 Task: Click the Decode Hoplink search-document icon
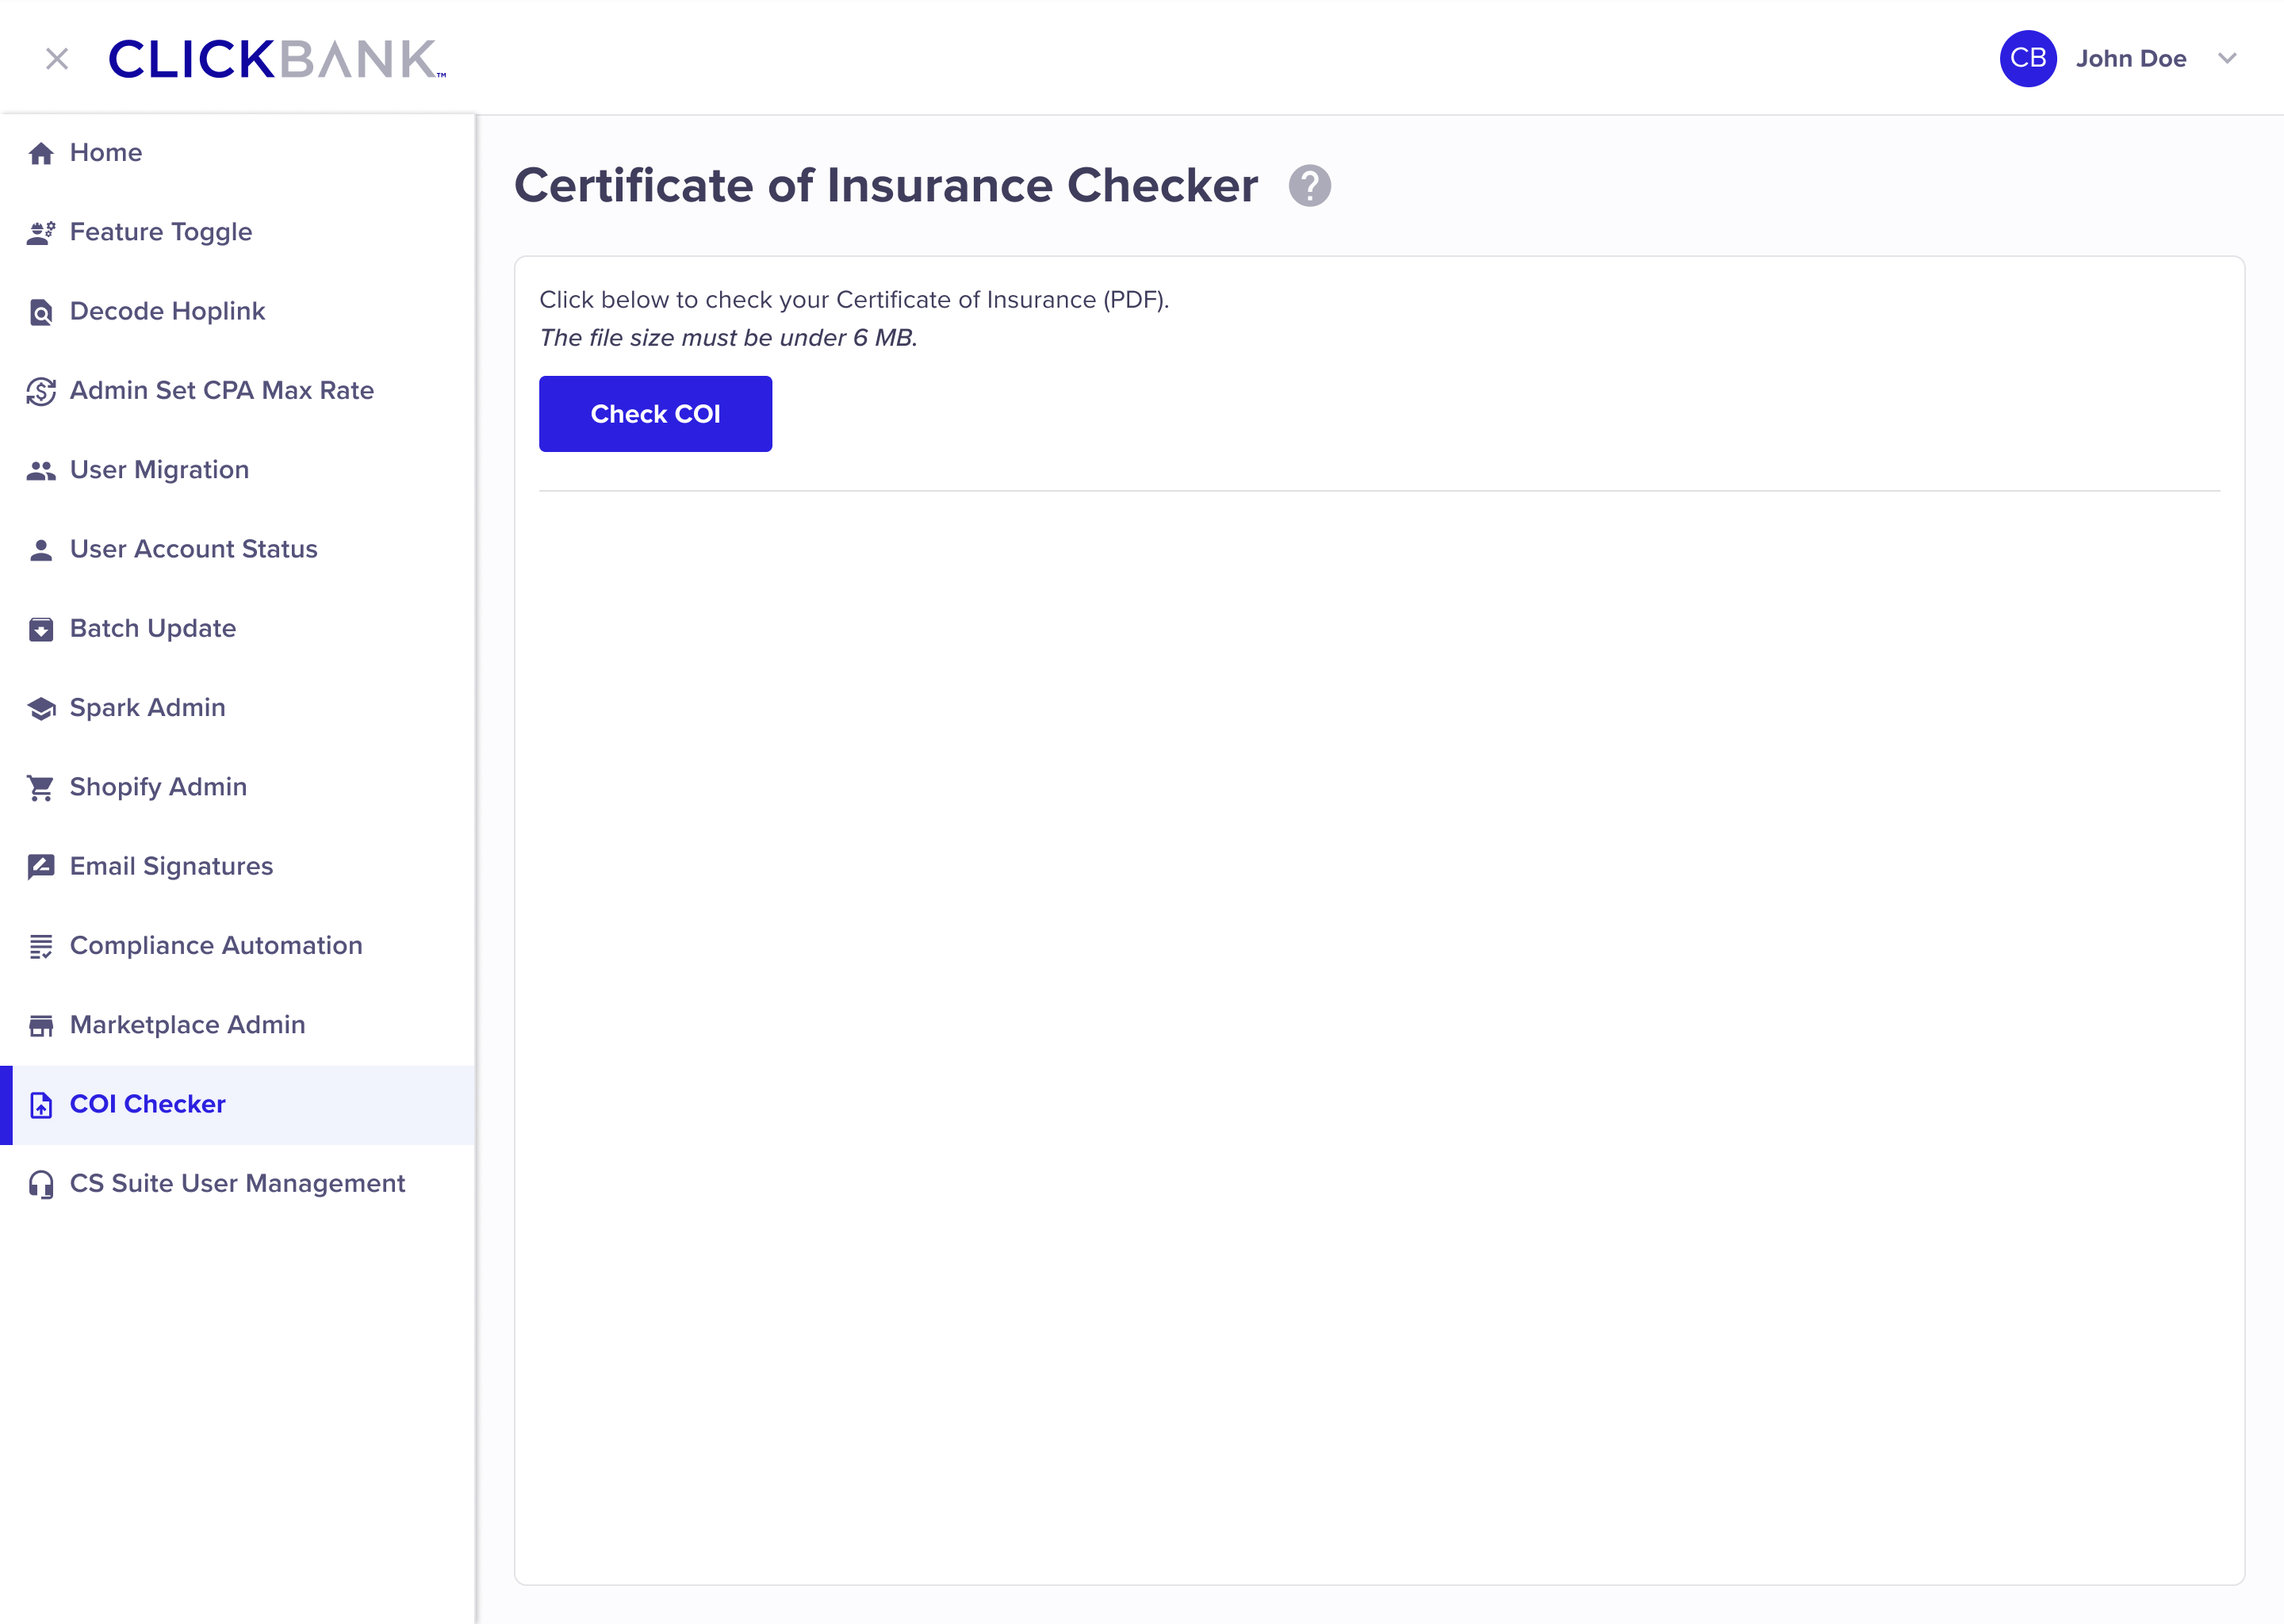pyautogui.click(x=41, y=312)
